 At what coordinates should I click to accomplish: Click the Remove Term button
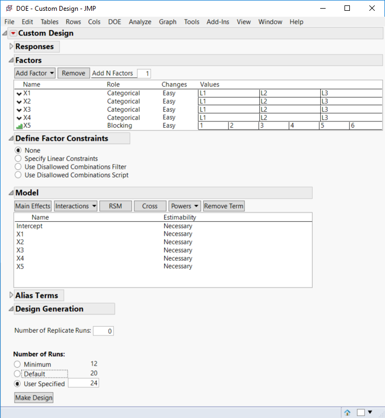point(224,206)
